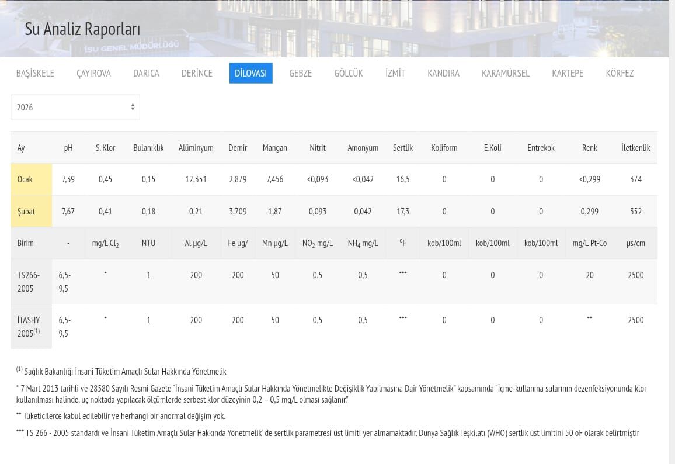The width and height of the screenshot is (675, 464).
Task: Click the active DİLOVASI tab
Action: click(x=250, y=73)
